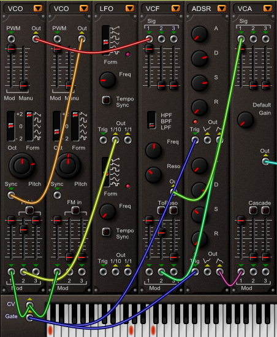Click the keyboard Gate output jack
277x337 pixels.
[29, 317]
